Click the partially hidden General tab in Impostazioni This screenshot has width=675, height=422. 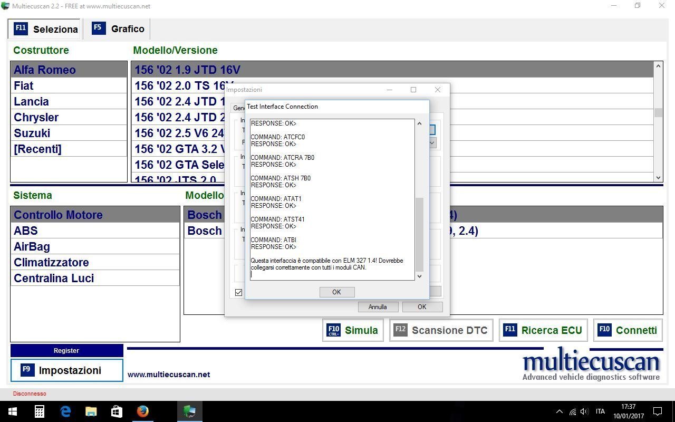(x=239, y=108)
